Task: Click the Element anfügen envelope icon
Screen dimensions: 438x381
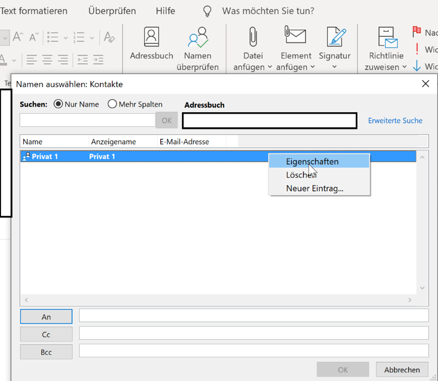Action: (296, 37)
